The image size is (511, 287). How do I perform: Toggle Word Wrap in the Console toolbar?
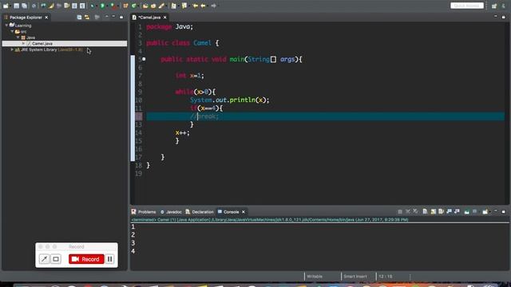(441, 212)
